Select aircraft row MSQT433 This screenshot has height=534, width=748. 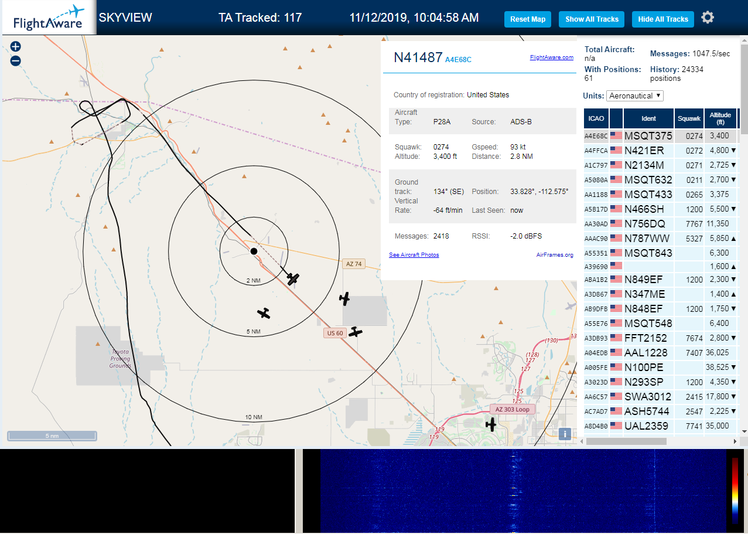[661, 194]
